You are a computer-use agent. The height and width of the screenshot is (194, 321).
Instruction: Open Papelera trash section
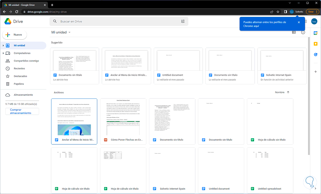pyautogui.click(x=24, y=84)
